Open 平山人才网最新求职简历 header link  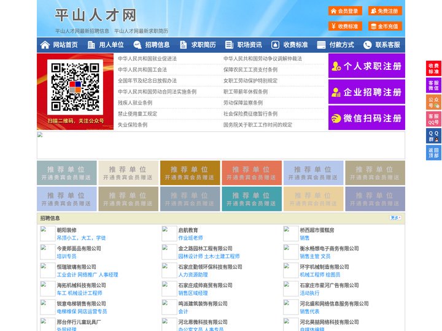[x=141, y=31]
